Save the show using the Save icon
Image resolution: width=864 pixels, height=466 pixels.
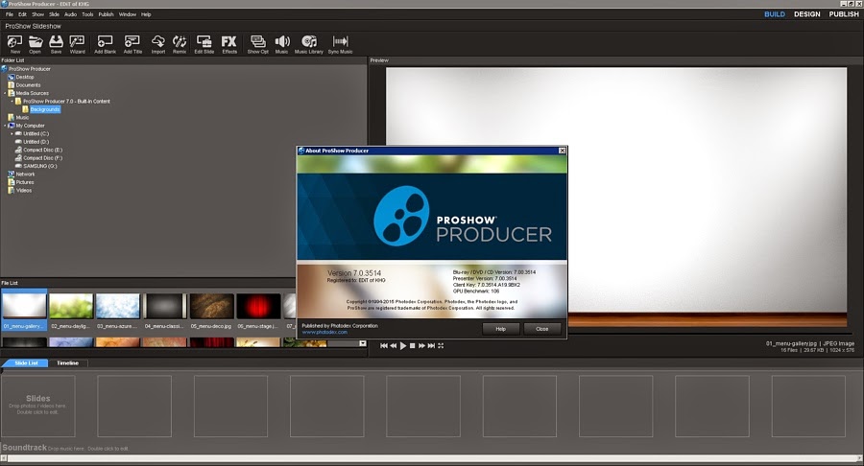[x=57, y=44]
